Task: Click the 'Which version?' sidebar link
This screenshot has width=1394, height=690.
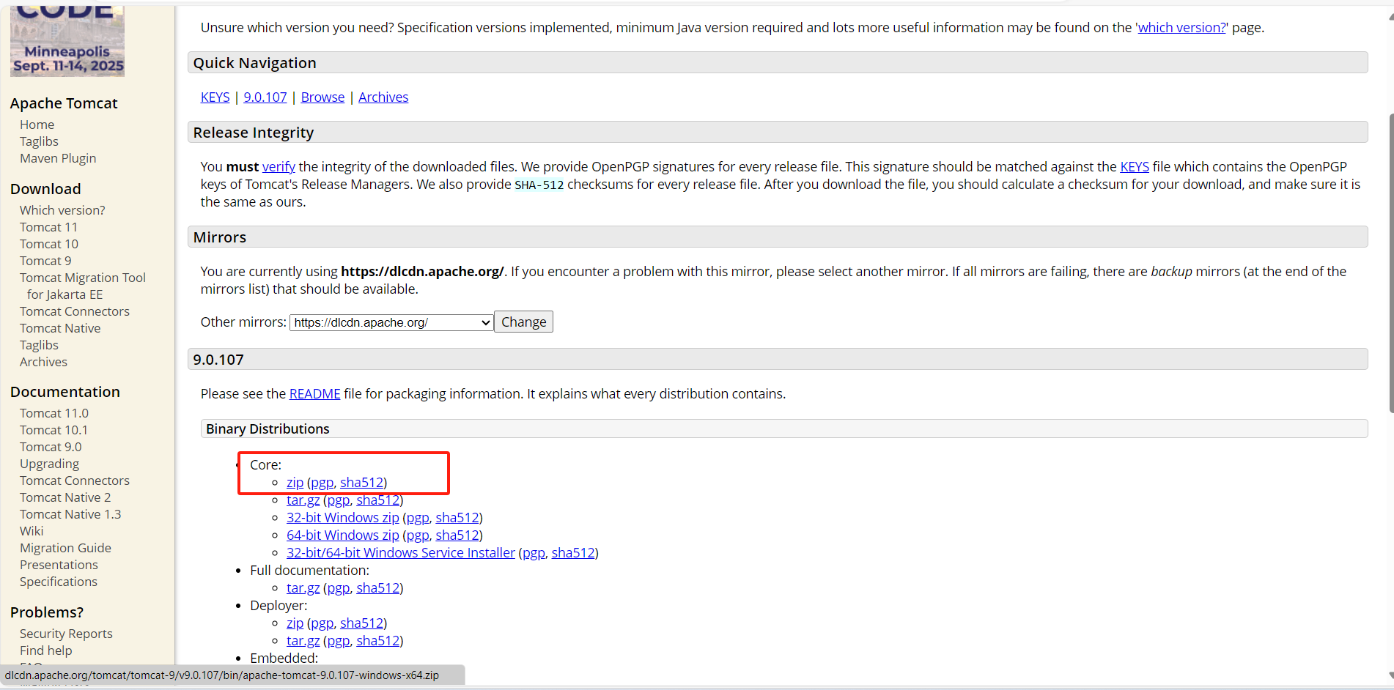Action: pyautogui.click(x=62, y=210)
